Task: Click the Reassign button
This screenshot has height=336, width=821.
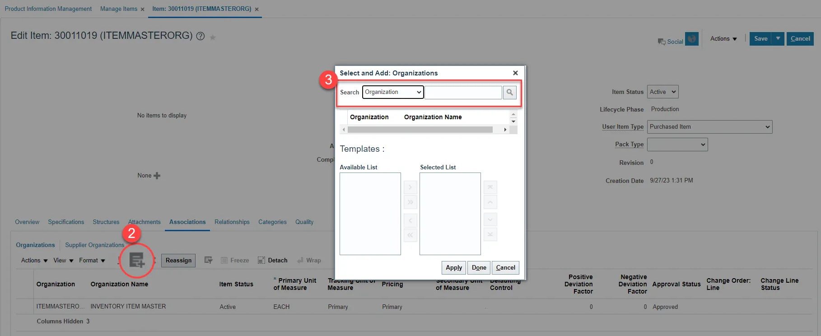Action: pos(178,261)
